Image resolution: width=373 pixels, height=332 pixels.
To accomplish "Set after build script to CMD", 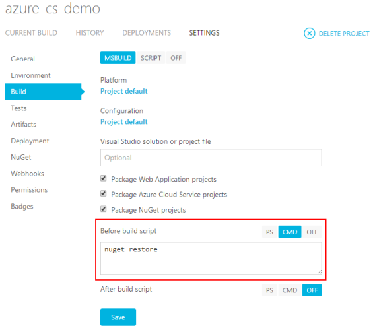I will (290, 290).
